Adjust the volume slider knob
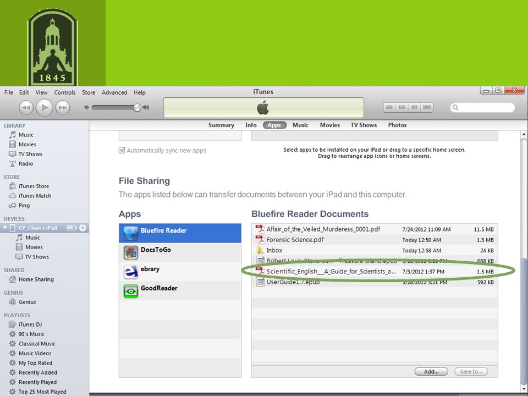The width and height of the screenshot is (528, 396). coord(137,107)
